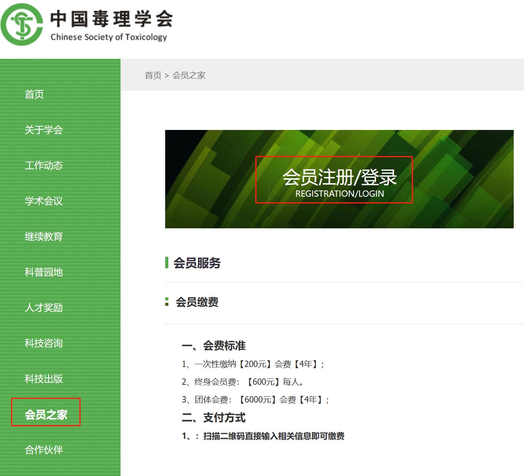Image resolution: width=524 pixels, height=476 pixels.
Task: Click 会员之家 in the breadcrumb
Action: [x=189, y=75]
